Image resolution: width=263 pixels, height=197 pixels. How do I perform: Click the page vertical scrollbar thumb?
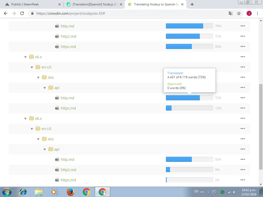[x=261, y=127]
